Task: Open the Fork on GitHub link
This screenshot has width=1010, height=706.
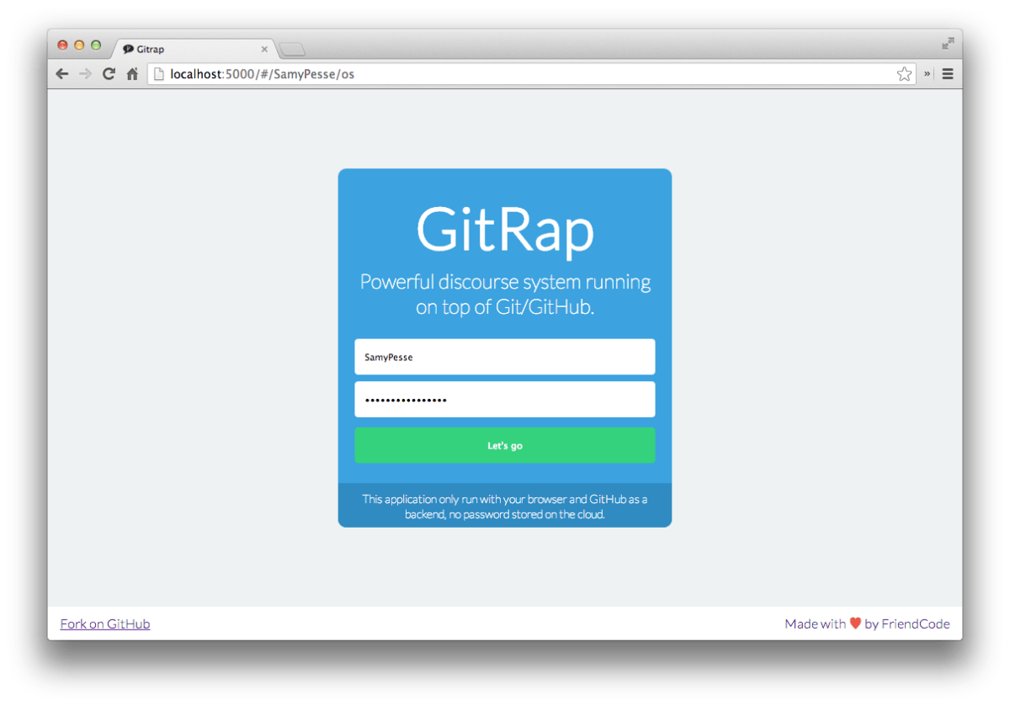Action: (x=105, y=624)
